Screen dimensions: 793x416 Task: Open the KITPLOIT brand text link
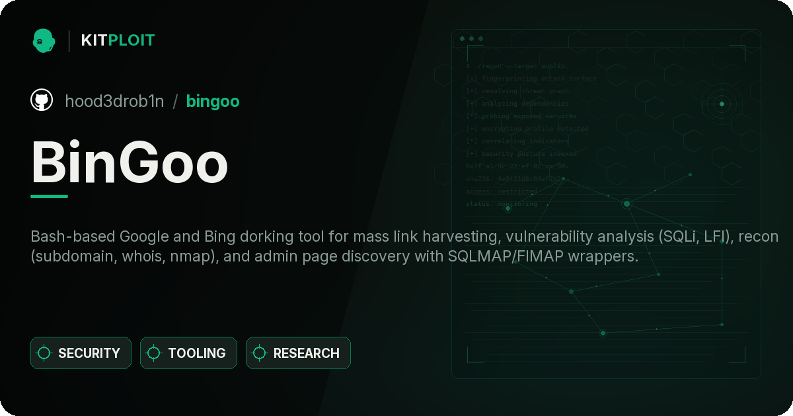118,40
